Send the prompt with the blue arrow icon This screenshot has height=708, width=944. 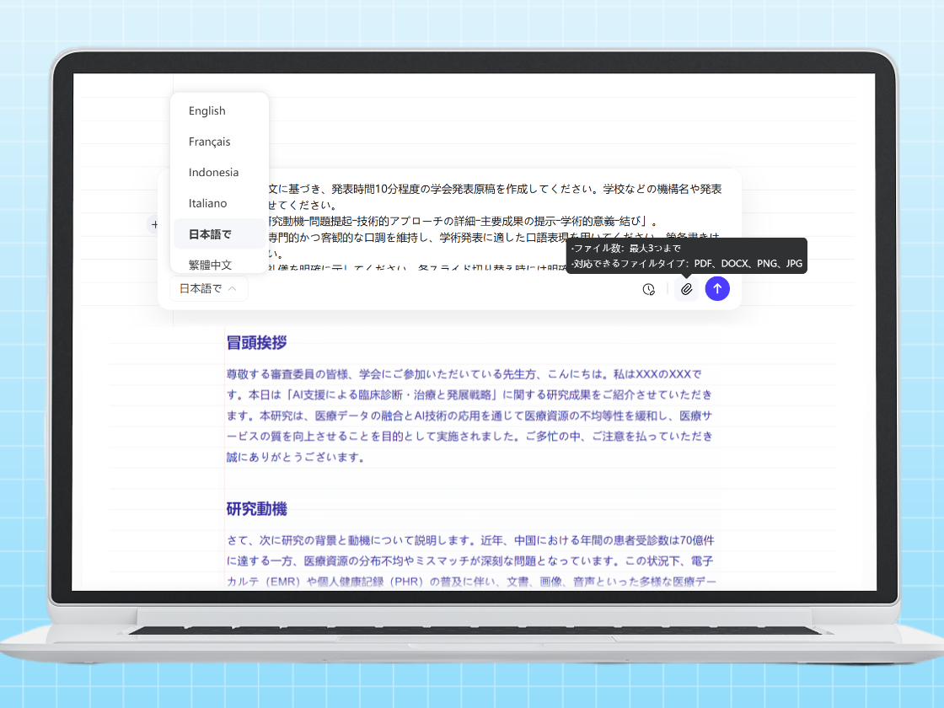coord(717,288)
